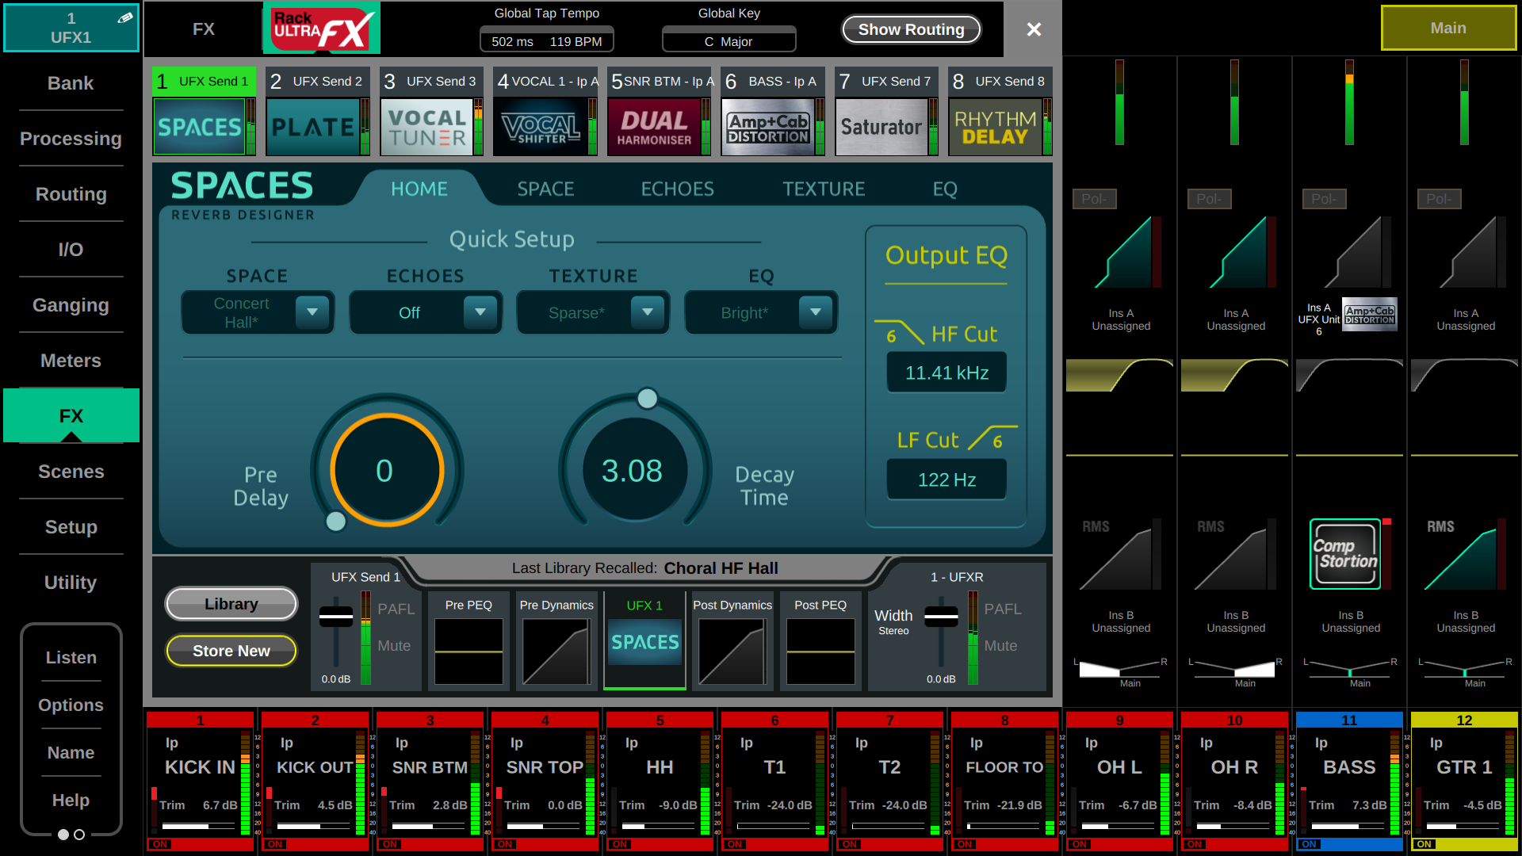Mute the UFX Send 1 output

pyautogui.click(x=394, y=645)
